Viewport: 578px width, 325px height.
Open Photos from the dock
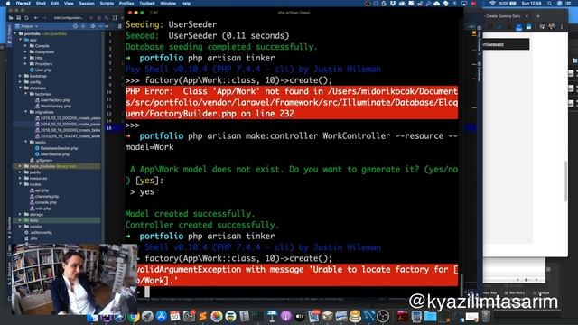tap(217, 316)
